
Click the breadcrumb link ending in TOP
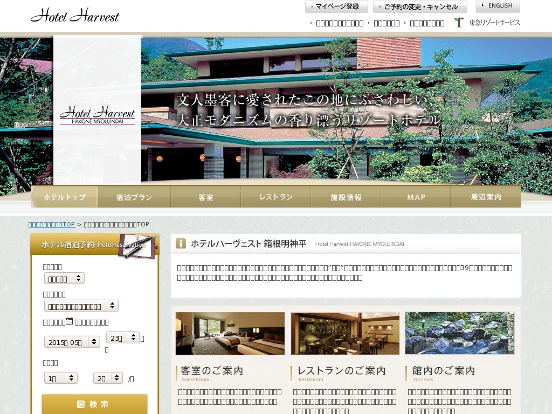[x=52, y=224]
